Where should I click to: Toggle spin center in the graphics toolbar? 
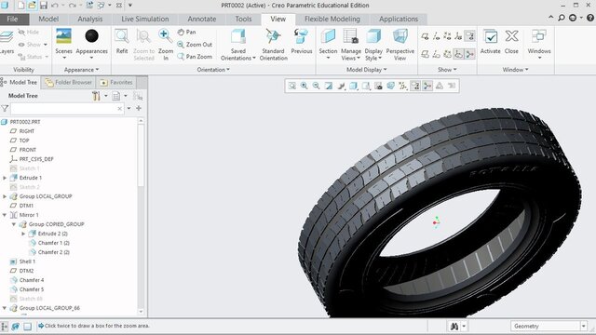[427, 86]
